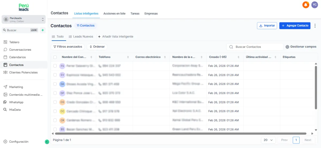Image resolution: width=321 pixels, height=148 pixels.
Task: Collapse the sidebar with the green arrow
Action: [47, 142]
